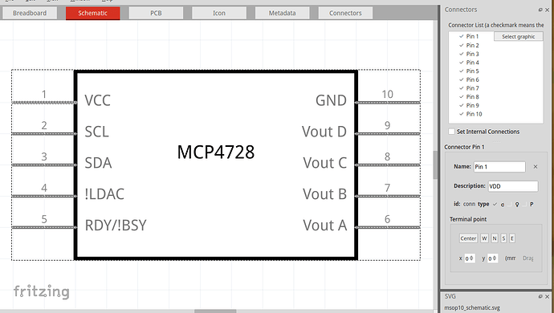Click the terminal point y spinbox
The height and width of the screenshot is (313, 554).
coord(492,258)
